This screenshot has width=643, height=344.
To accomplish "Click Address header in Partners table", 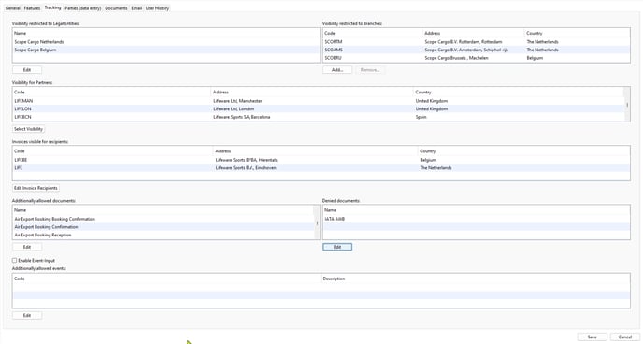I will coord(312,93).
